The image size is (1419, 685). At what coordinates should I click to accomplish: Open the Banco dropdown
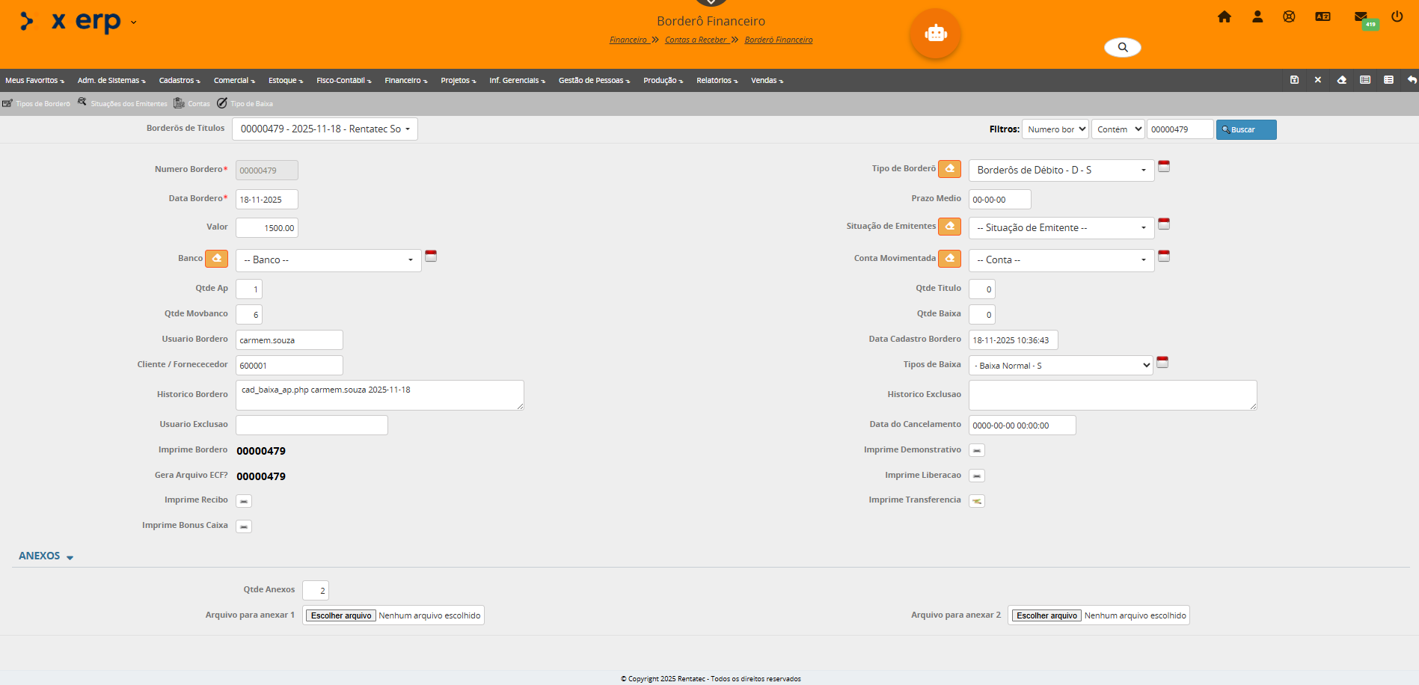coord(328,260)
